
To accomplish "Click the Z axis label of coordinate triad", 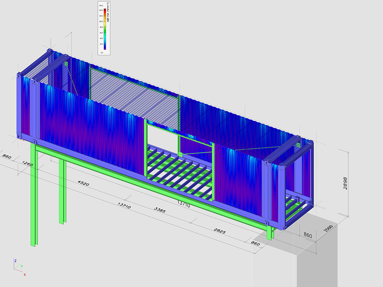I will [15, 260].
